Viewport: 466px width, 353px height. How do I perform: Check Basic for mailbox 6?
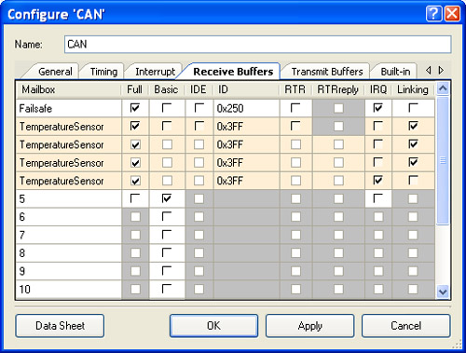(167, 216)
